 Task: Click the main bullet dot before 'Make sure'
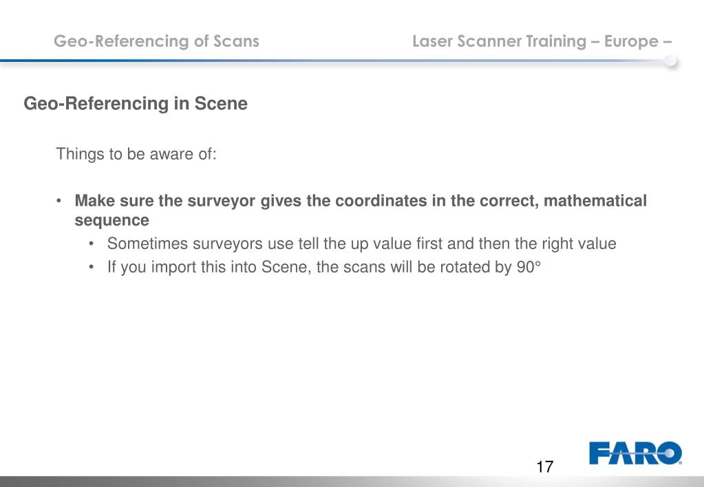[x=58, y=201]
